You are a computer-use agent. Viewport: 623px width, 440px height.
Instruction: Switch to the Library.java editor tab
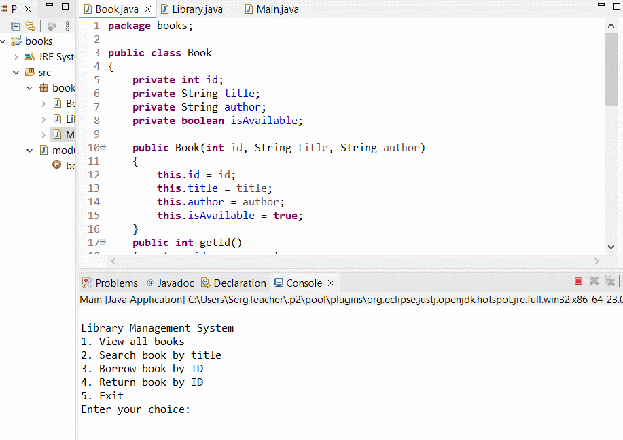pyautogui.click(x=192, y=9)
